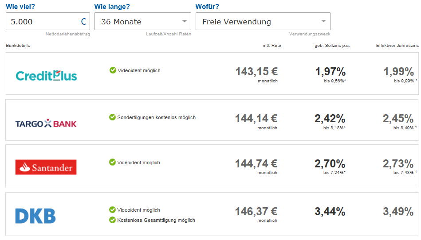Click the Santander logo

(x=46, y=167)
